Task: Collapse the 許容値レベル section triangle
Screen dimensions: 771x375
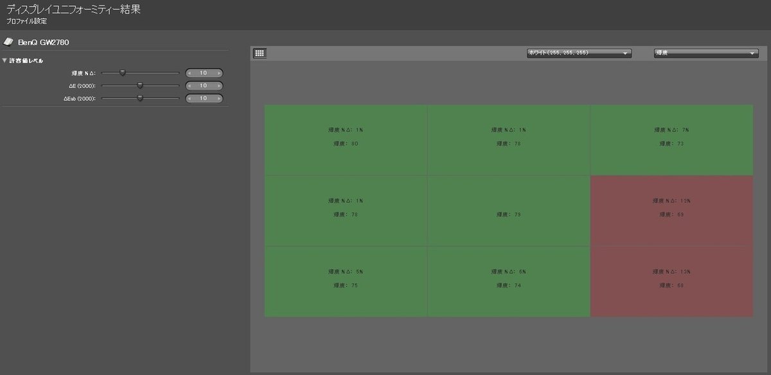Action: tap(4, 60)
